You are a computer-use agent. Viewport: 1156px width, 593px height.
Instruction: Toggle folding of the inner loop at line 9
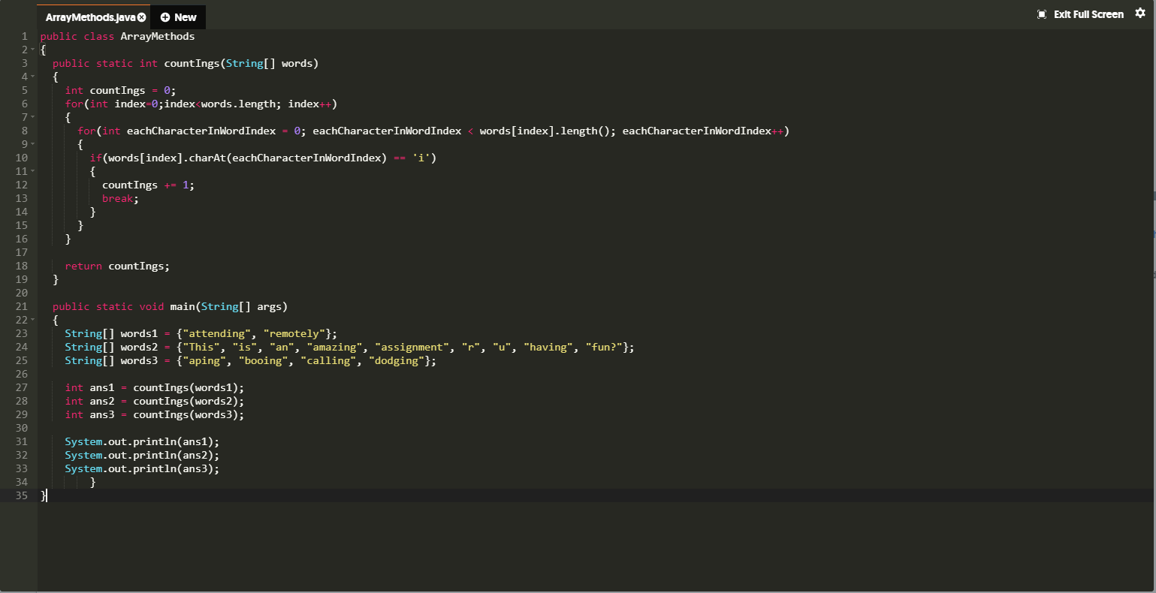(x=32, y=144)
